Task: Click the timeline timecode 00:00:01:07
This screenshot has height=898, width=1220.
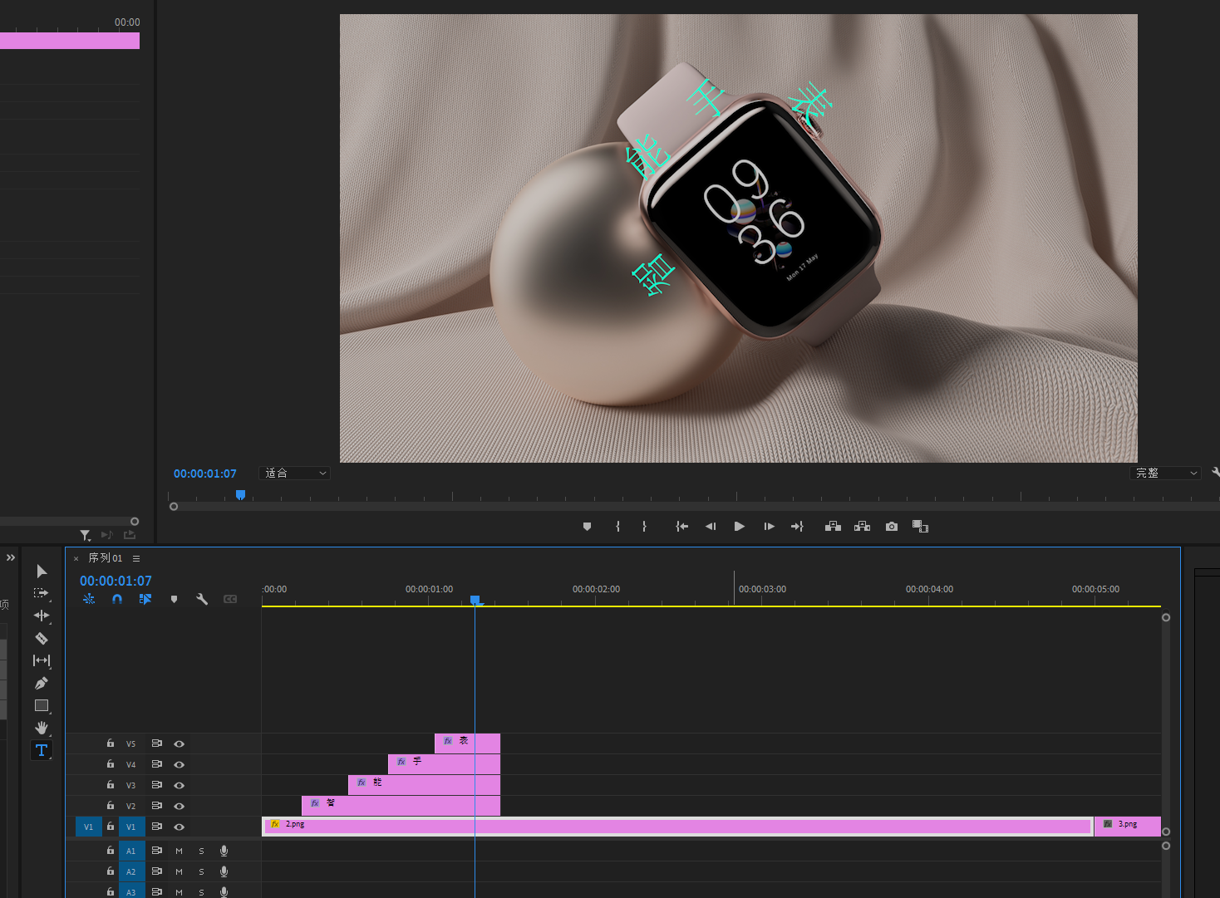Action: [116, 581]
